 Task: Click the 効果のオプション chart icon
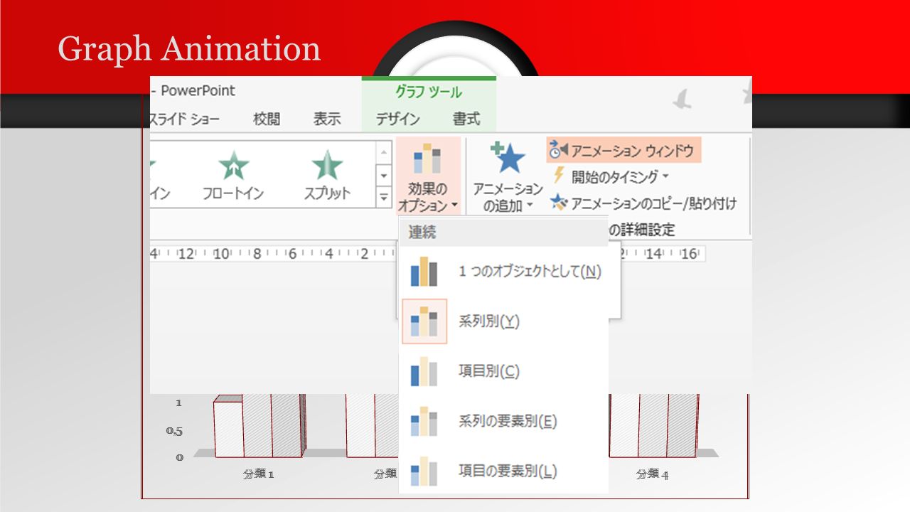428,158
